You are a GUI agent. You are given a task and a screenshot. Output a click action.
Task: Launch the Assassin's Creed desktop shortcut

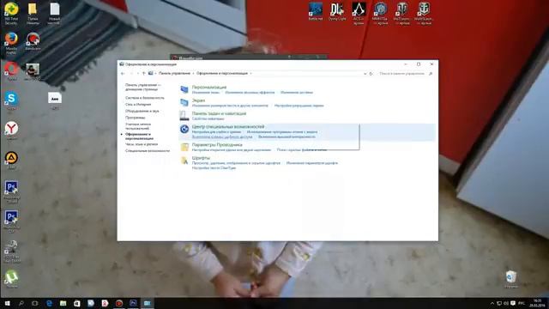tap(359, 14)
